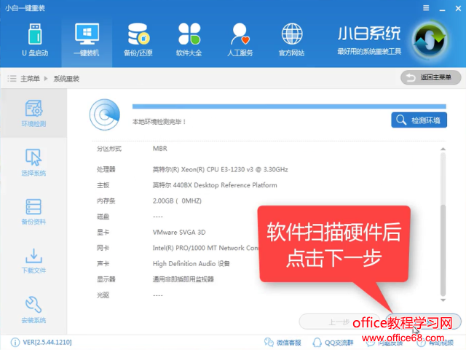The image size is (466, 350).
Task: Open the hamburger menu in title bar
Action: (426, 8)
